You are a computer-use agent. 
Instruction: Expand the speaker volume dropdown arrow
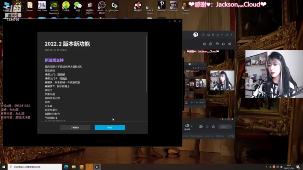pyautogui.click(x=192, y=126)
